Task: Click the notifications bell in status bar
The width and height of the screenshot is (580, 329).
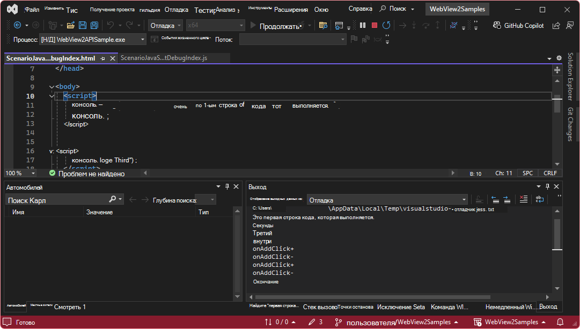Action: [x=560, y=322]
